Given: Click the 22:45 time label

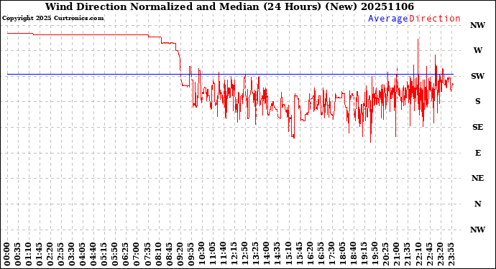Looking at the screenshot, I should tap(429, 255).
